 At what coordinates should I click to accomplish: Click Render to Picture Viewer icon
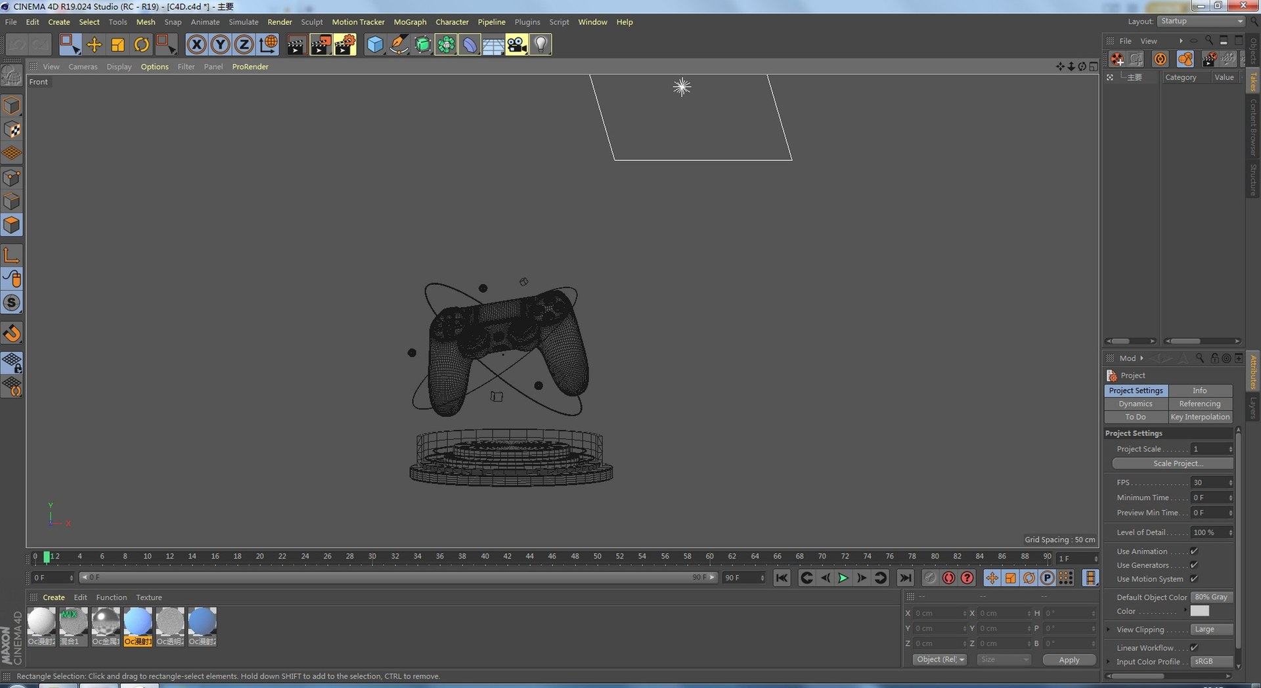coord(321,45)
